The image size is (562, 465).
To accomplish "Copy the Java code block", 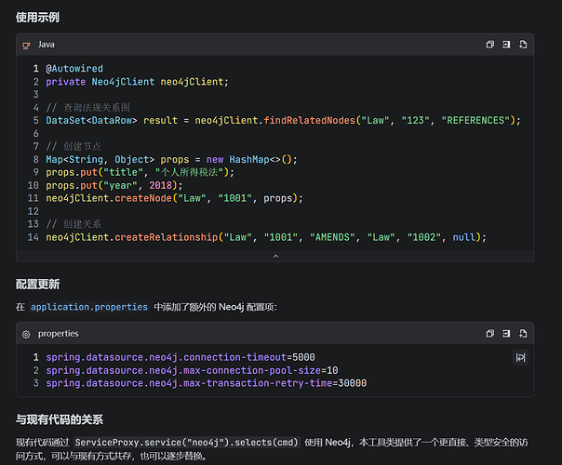I will click(489, 45).
